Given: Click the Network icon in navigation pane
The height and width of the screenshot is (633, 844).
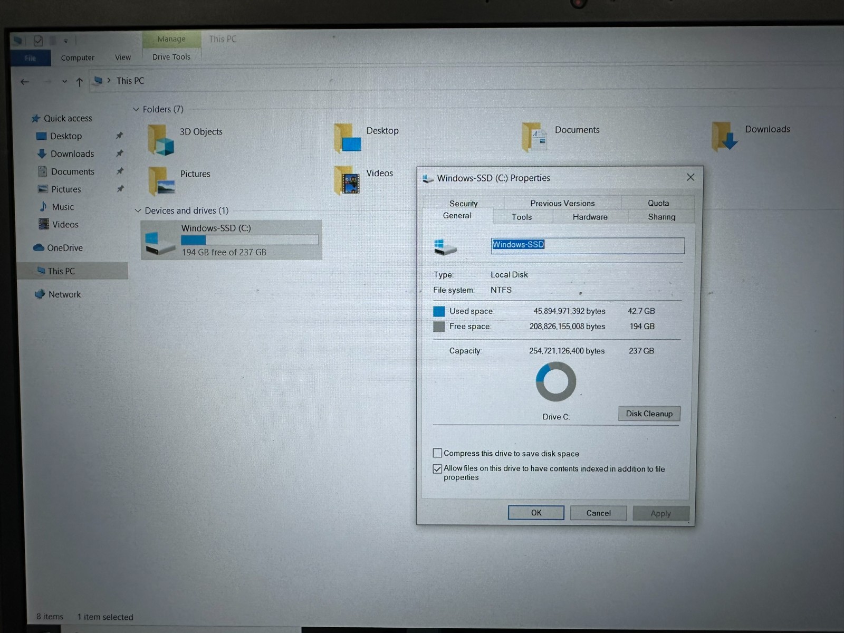Looking at the screenshot, I should click(40, 294).
